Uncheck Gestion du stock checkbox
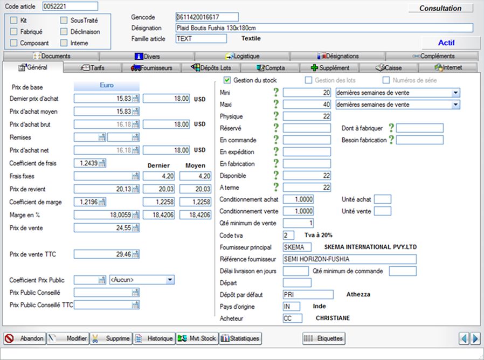484x360 pixels. [x=227, y=80]
